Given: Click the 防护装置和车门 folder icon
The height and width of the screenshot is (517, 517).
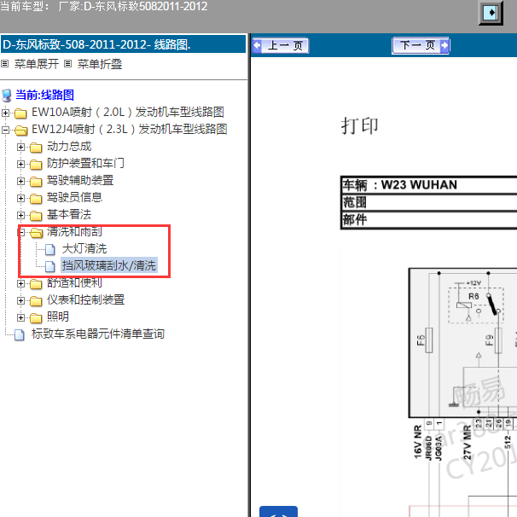Looking at the screenshot, I should point(36,164).
